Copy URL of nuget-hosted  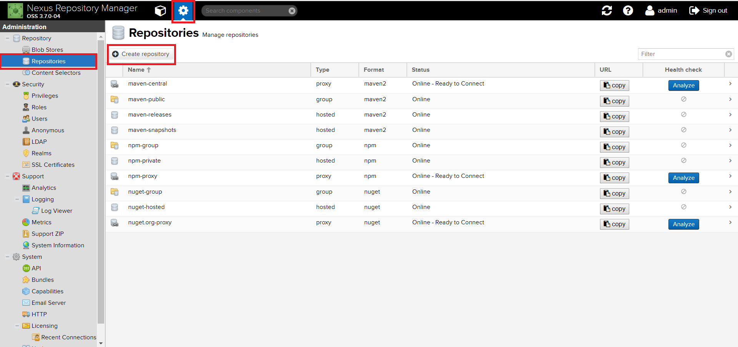[614, 209]
